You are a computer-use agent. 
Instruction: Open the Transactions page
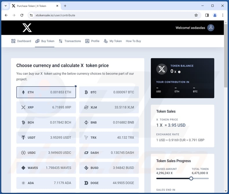pyautogui.click(x=70, y=41)
